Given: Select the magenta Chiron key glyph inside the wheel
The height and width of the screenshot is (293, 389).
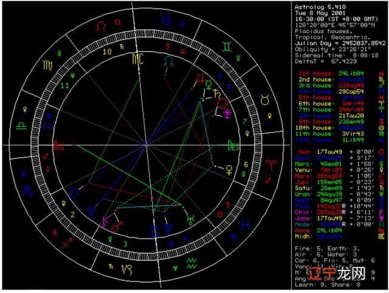Looking at the screenshot, I should 105,221.
